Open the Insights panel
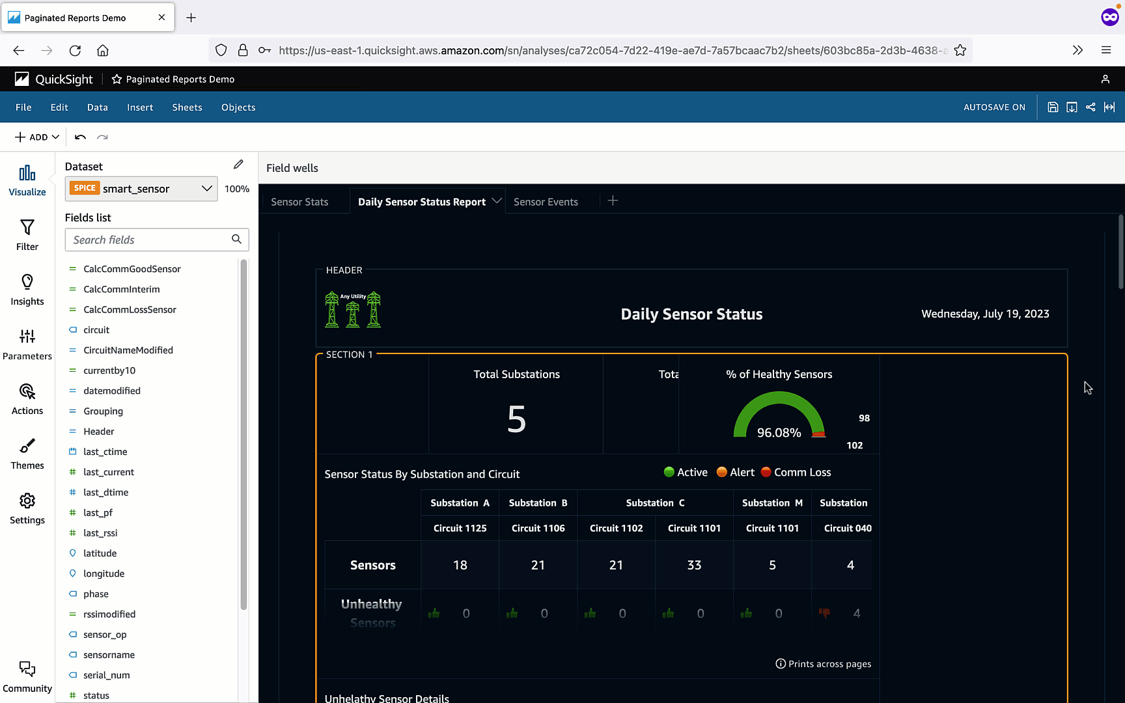Screen dimensions: 1125x703 (27, 290)
